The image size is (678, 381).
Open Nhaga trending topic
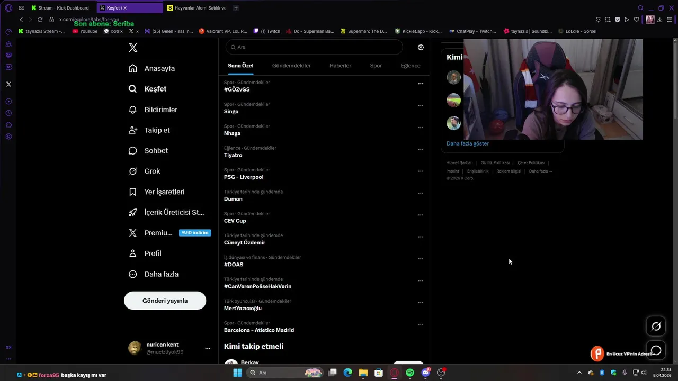coord(232,133)
